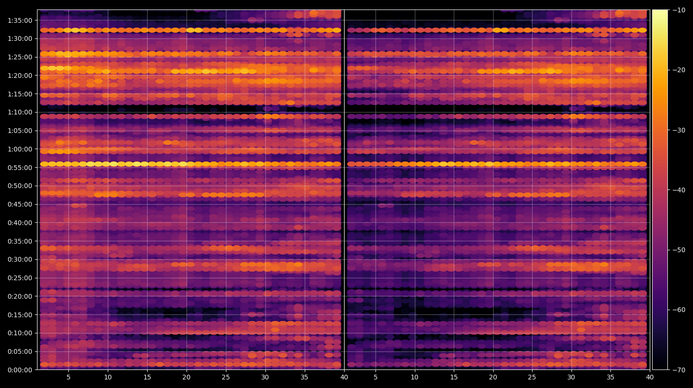
Task: Click the 0:35:00 time axis label
Action: pos(20,241)
